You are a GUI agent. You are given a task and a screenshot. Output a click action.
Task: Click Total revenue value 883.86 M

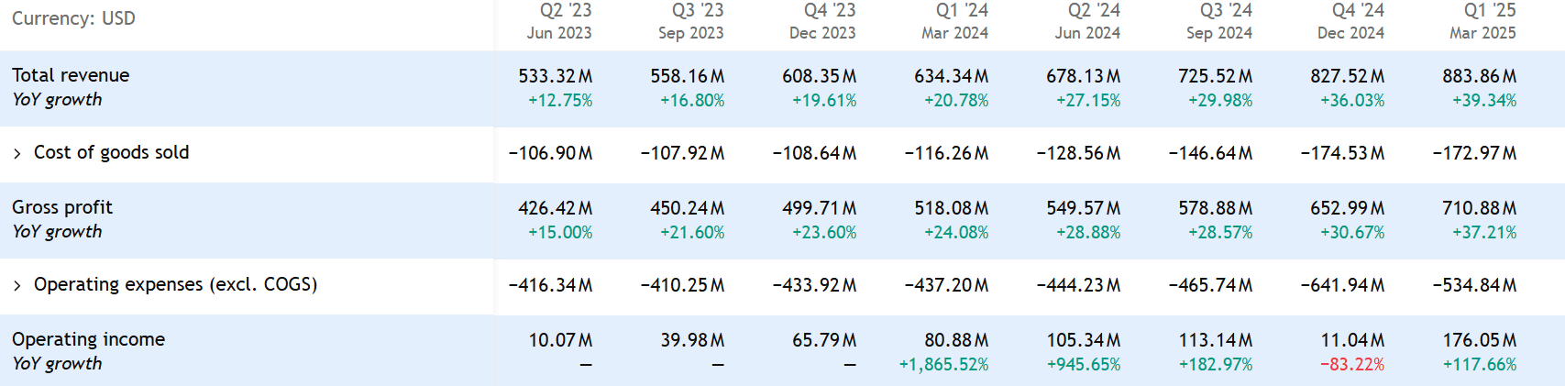point(1479,77)
